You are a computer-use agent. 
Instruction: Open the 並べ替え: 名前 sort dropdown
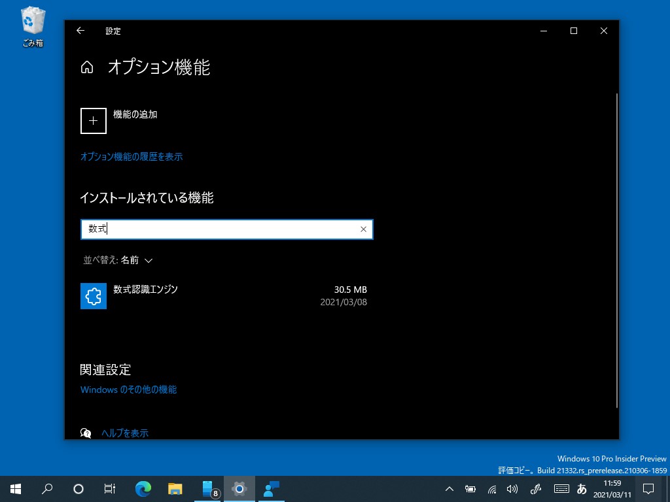click(118, 260)
